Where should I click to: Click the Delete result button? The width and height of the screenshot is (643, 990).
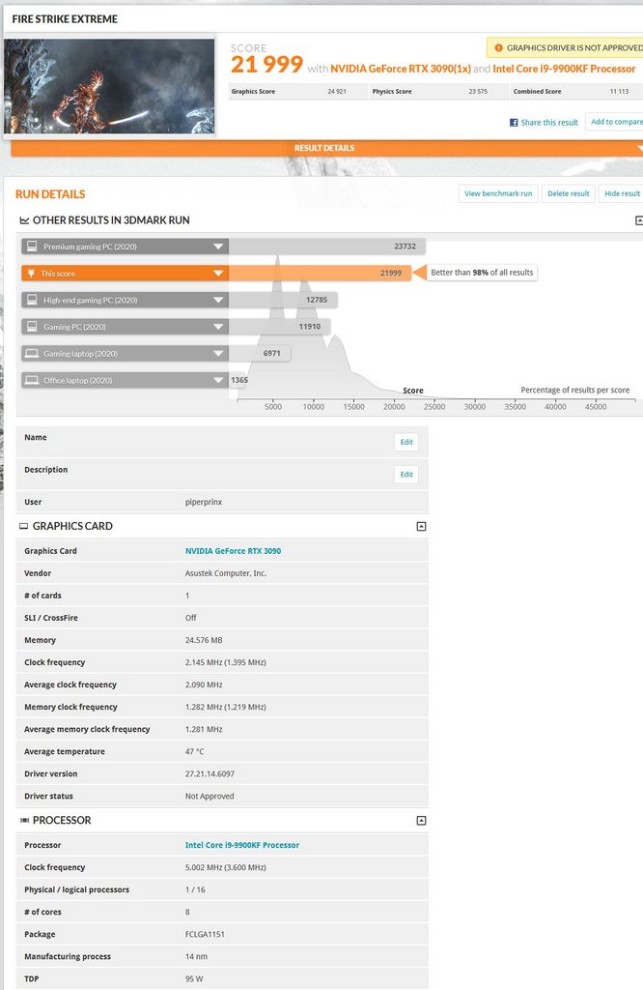tap(568, 193)
